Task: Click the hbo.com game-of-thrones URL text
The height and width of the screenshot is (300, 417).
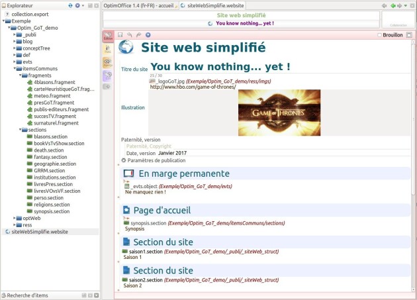Action: coord(193,87)
